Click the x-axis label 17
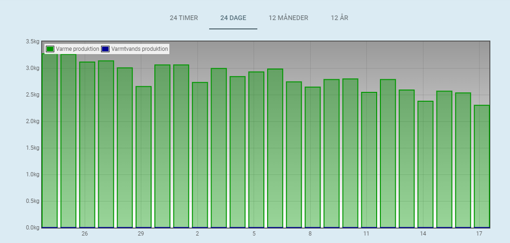This screenshot has height=243, width=510. click(479, 234)
